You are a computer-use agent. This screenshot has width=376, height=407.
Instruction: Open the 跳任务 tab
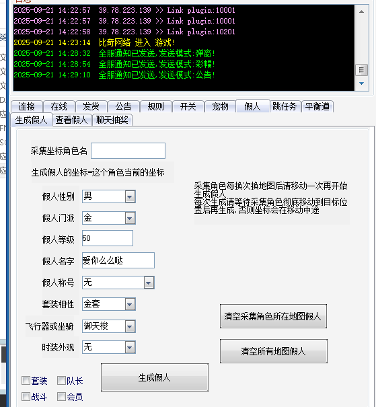(285, 106)
